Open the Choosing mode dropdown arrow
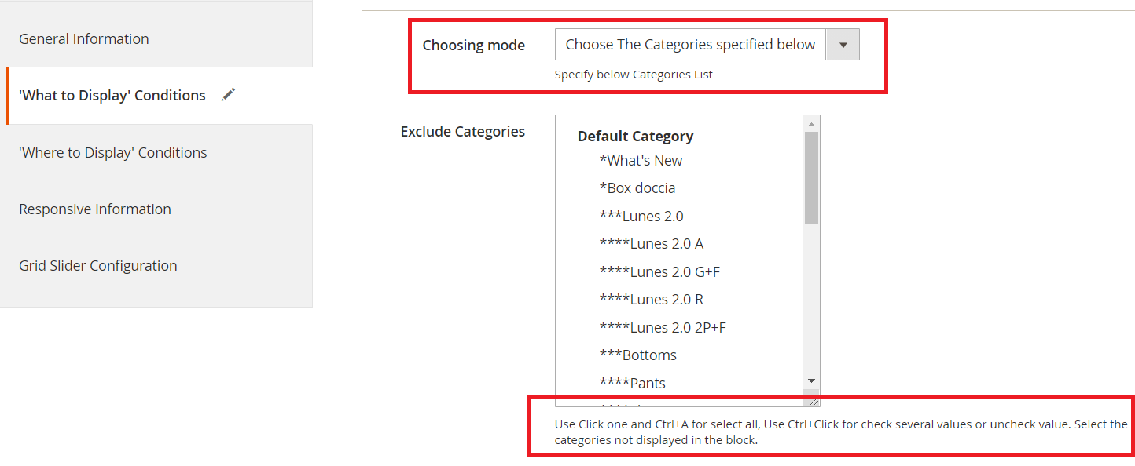 [x=843, y=45]
